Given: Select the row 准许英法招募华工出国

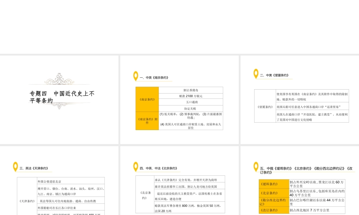Looking at the screenshot, I should (190, 186).
